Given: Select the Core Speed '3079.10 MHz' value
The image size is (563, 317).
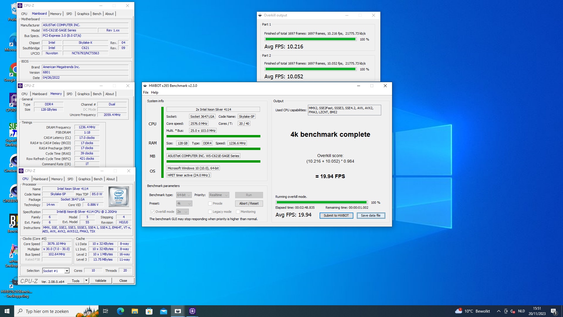Looking at the screenshot, I should tap(57, 244).
